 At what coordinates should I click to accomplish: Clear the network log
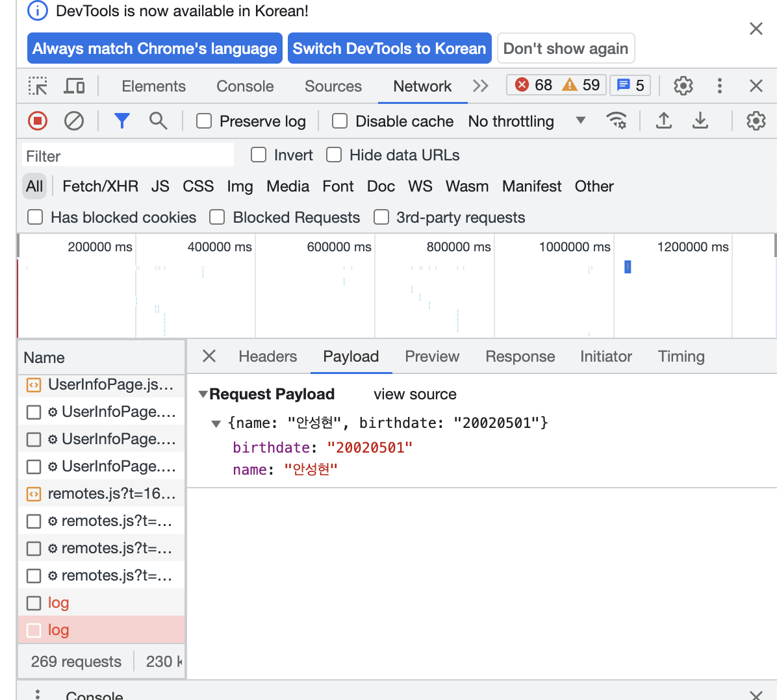click(x=74, y=121)
